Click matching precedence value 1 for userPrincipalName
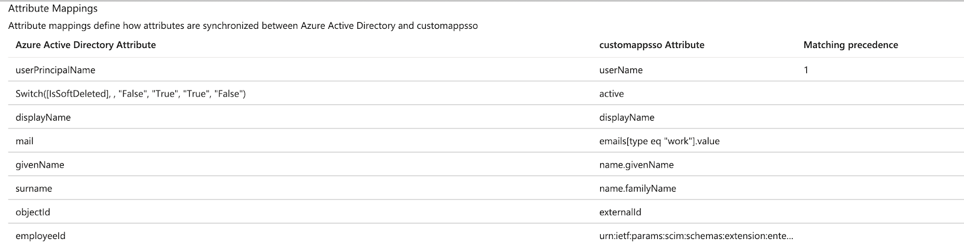The width and height of the screenshot is (964, 245). 806,70
